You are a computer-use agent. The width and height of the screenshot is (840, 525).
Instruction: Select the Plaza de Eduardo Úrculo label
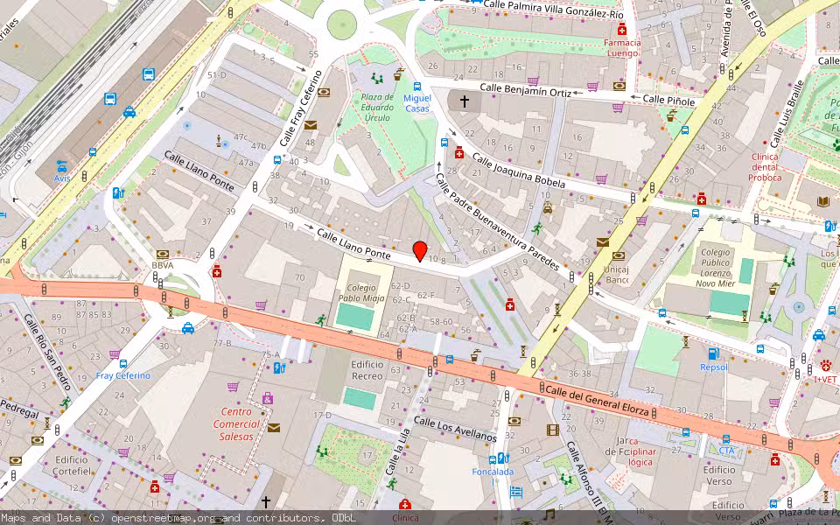point(377,107)
